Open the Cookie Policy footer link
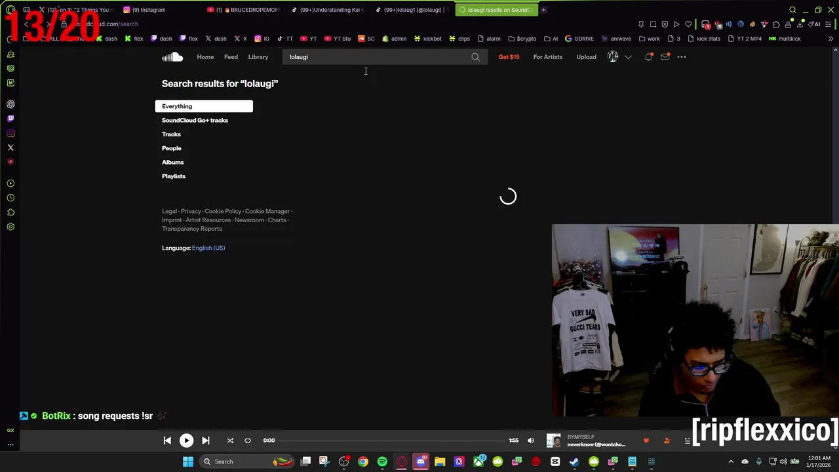 tap(223, 211)
